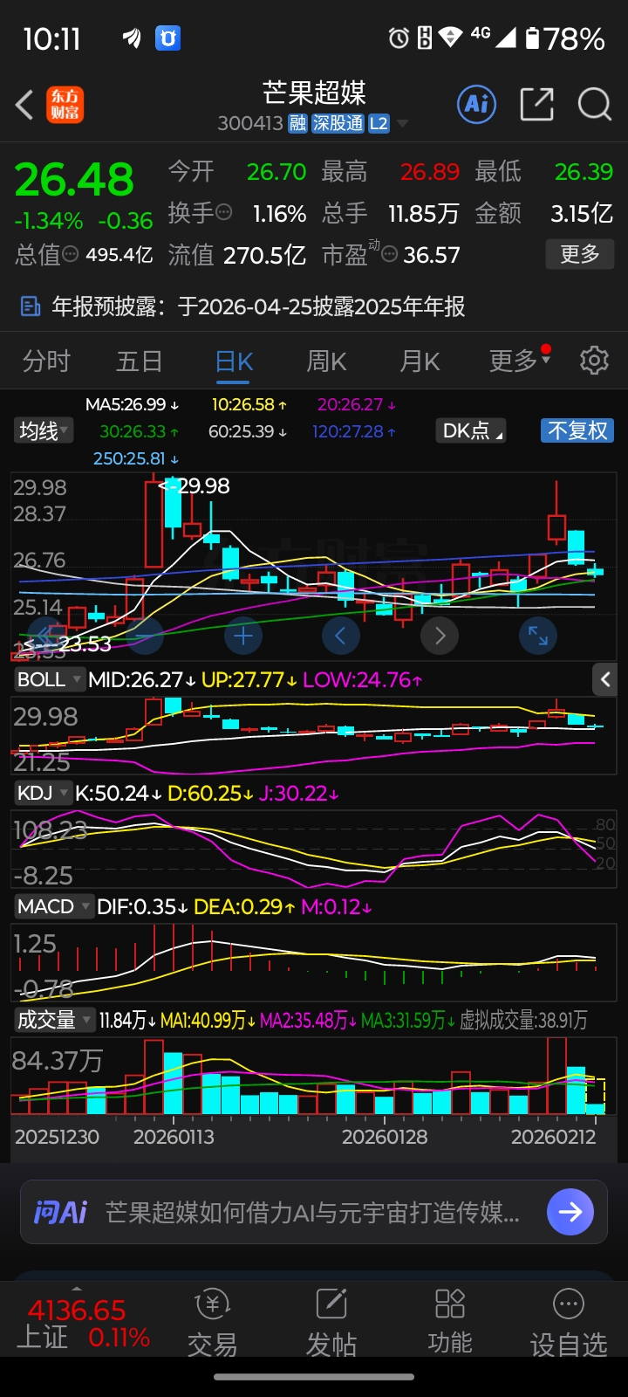Tap info icon next to 总值

click(72, 254)
